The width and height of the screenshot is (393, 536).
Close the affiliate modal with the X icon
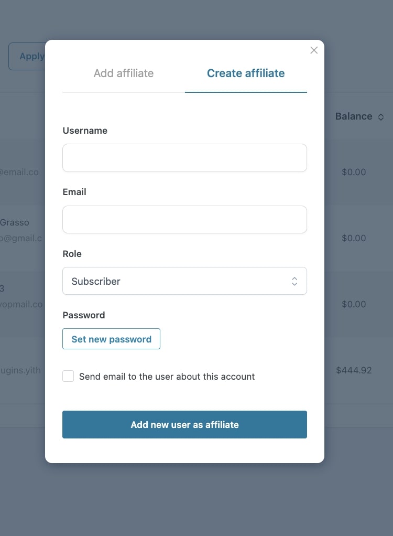[x=314, y=50]
